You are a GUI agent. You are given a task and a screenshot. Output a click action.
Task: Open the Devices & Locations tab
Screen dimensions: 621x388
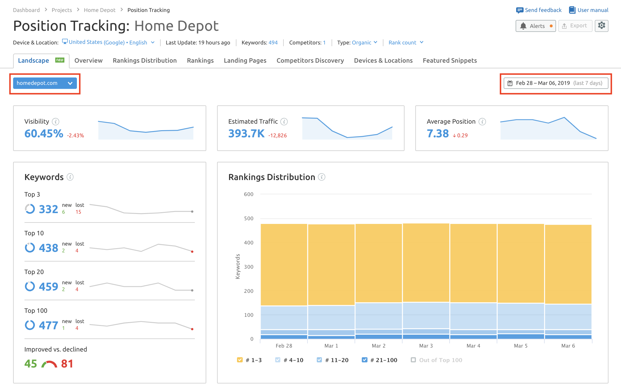coord(383,61)
